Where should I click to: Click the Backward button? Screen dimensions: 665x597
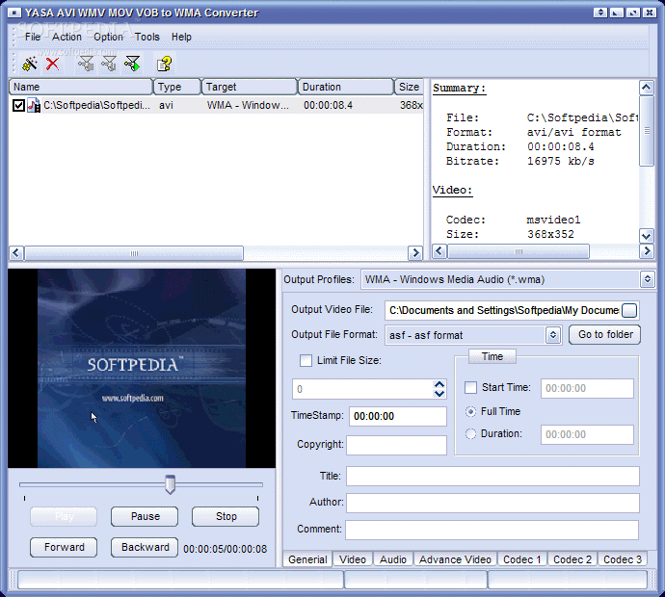point(145,548)
